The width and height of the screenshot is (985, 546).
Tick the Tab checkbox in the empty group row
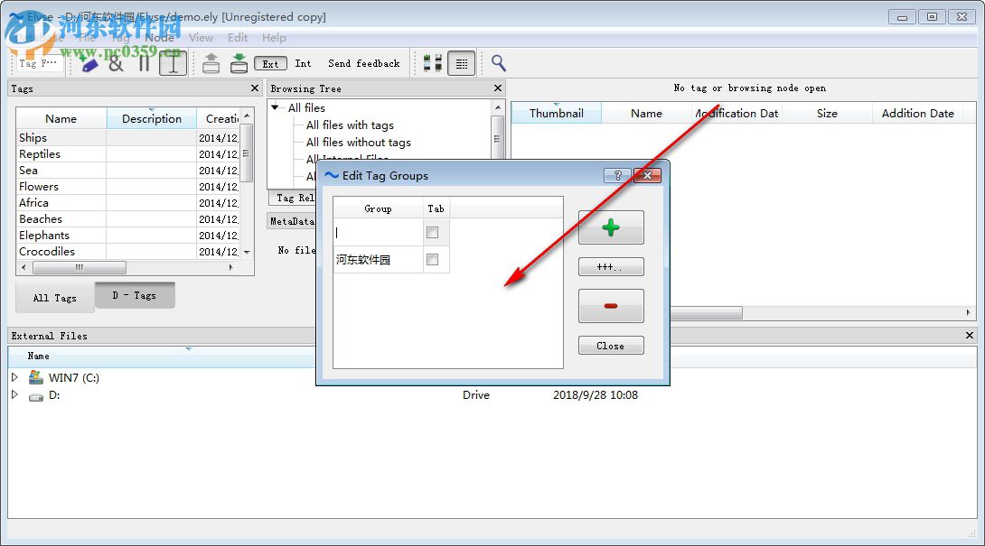coord(432,233)
